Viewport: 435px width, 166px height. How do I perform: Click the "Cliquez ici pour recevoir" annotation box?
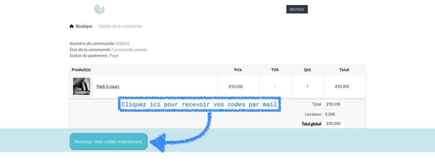[199, 104]
